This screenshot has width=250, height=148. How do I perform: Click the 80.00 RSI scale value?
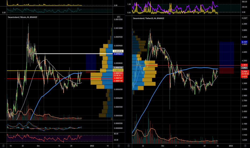click(x=116, y=134)
